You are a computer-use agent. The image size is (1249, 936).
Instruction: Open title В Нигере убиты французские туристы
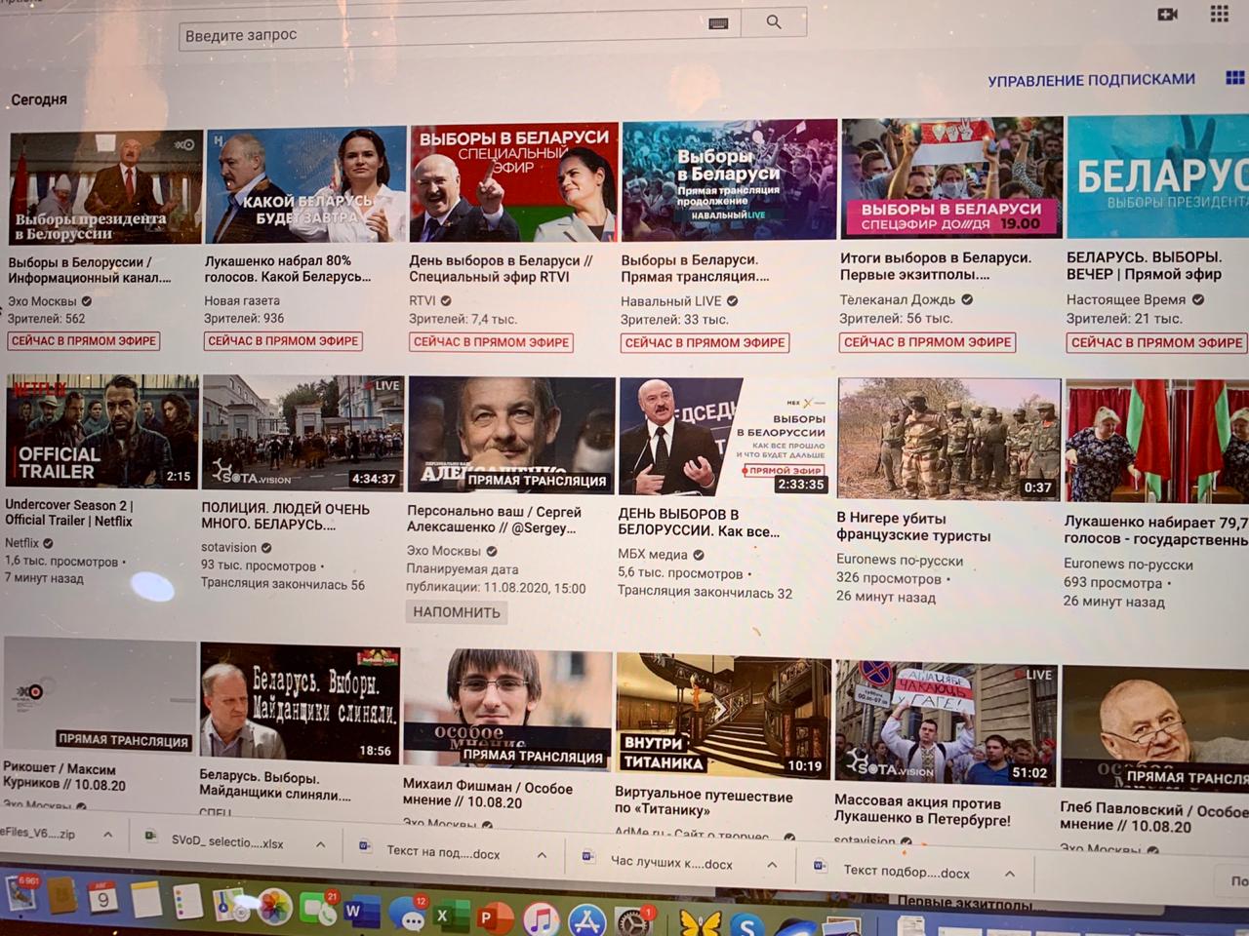[x=913, y=526]
